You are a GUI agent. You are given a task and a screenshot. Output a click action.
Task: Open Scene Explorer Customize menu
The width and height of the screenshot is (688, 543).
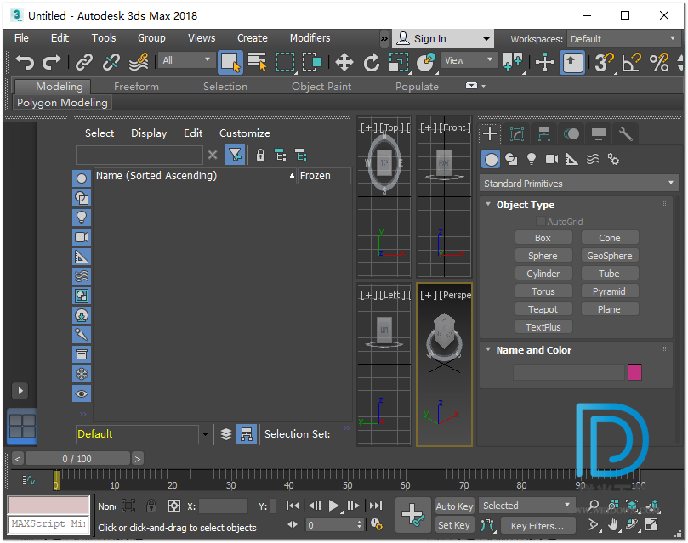coord(245,133)
